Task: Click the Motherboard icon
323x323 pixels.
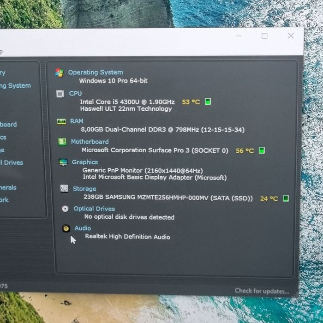Action: [x=62, y=142]
